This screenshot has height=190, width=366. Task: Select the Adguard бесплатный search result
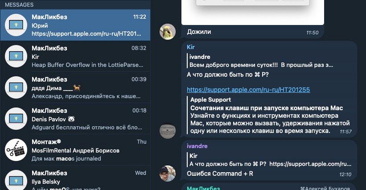click(75, 119)
